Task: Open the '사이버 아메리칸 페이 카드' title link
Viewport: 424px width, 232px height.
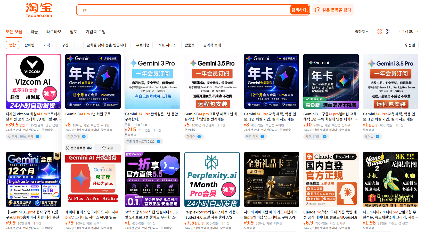Action: point(272,214)
